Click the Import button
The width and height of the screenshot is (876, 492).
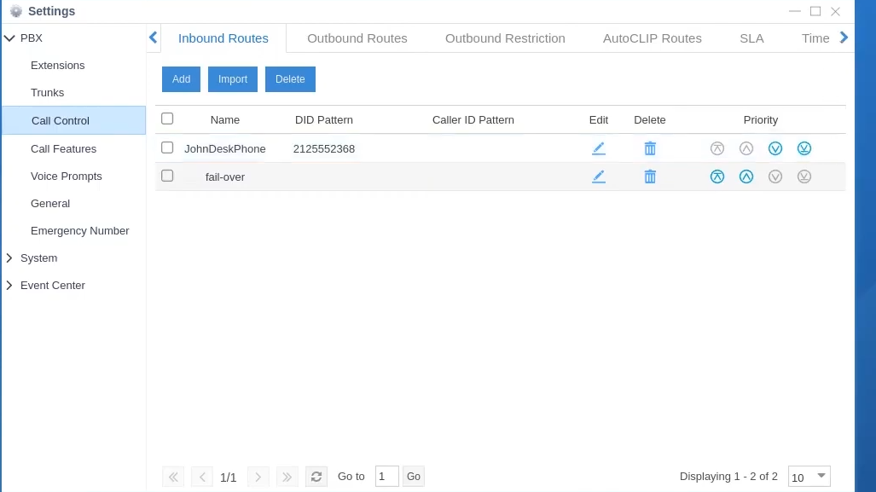pyautogui.click(x=232, y=79)
